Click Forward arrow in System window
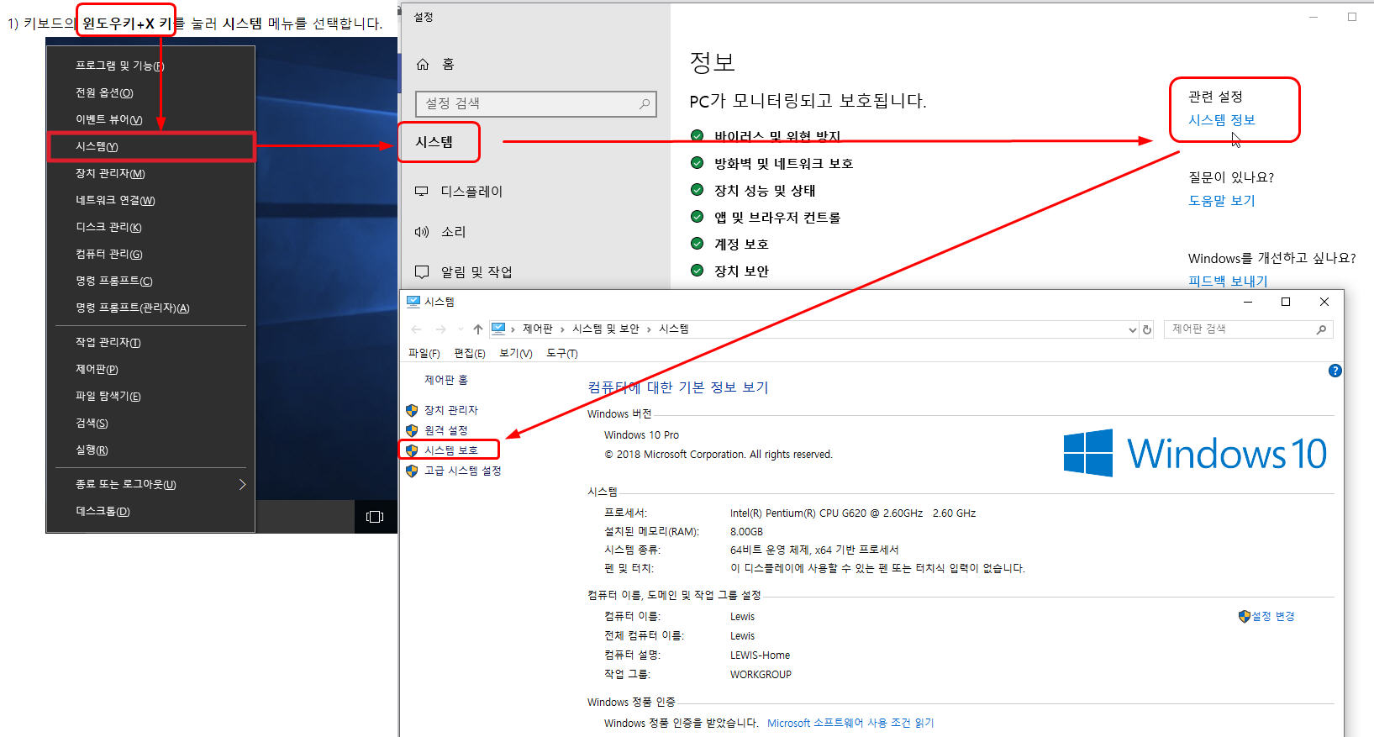Screen dimensions: 1374x737 440,329
